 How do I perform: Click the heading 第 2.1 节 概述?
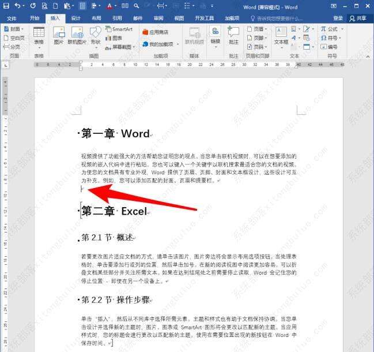pyautogui.click(x=107, y=237)
